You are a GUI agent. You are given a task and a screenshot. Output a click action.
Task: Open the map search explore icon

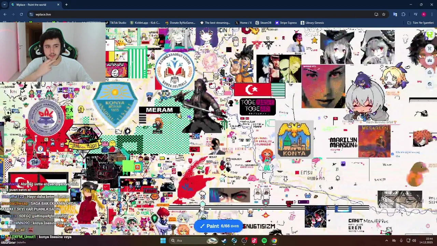430,84
